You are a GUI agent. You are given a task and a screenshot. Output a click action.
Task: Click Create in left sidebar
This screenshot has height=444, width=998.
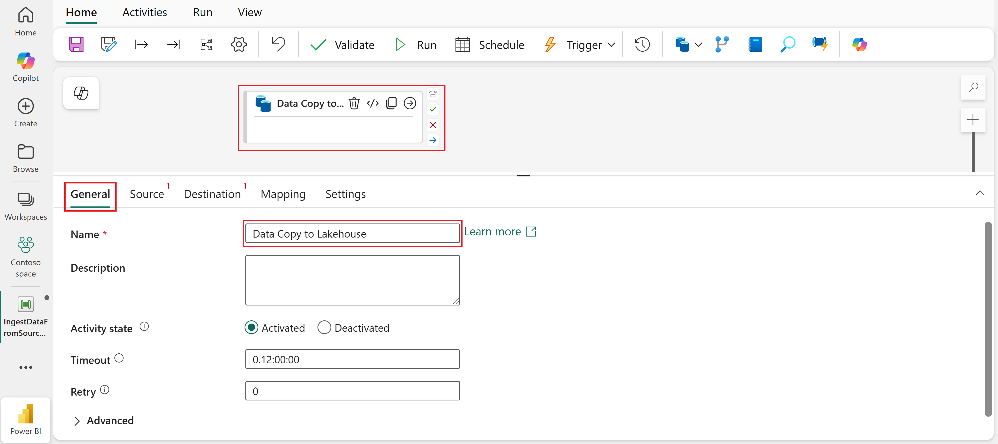[x=25, y=113]
